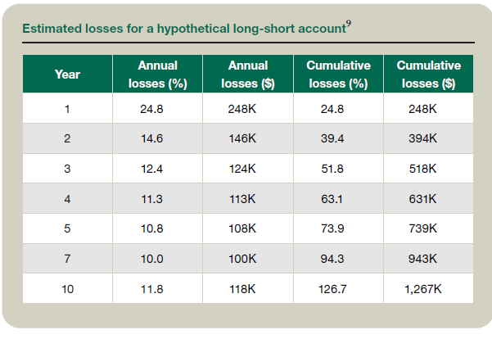This screenshot has width=492, height=339.
Task: Click the 100K annual losses cell
Action: tap(243, 259)
